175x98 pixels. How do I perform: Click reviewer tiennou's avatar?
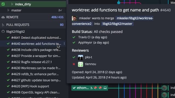(80, 64)
